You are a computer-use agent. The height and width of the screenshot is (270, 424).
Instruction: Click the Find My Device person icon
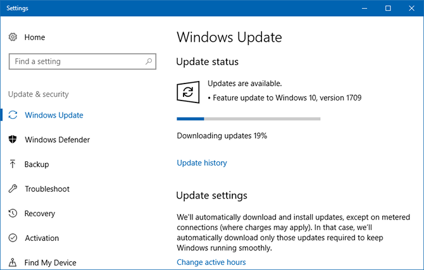click(13, 262)
